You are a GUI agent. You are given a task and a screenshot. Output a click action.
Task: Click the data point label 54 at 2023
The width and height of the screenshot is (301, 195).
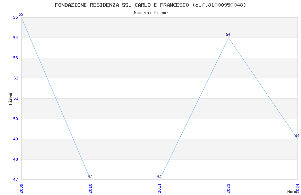(228, 35)
